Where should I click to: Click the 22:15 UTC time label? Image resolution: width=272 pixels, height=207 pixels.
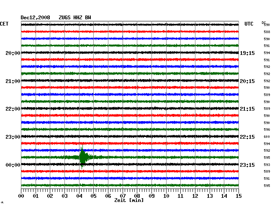[247, 137]
